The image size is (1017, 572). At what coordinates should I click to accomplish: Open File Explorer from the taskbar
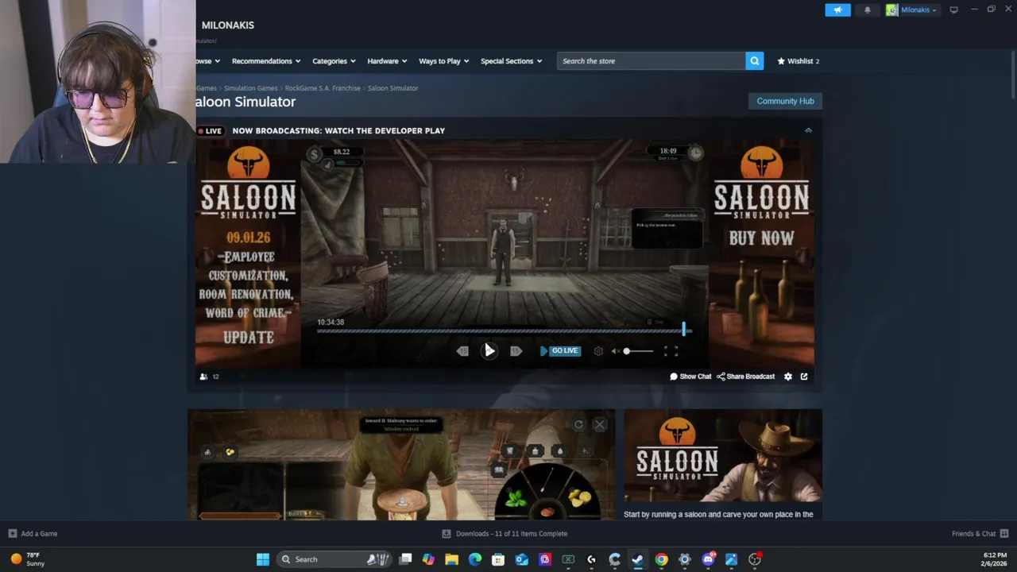[451, 559]
